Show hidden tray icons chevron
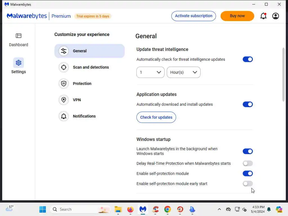The image size is (288, 216). point(219,209)
